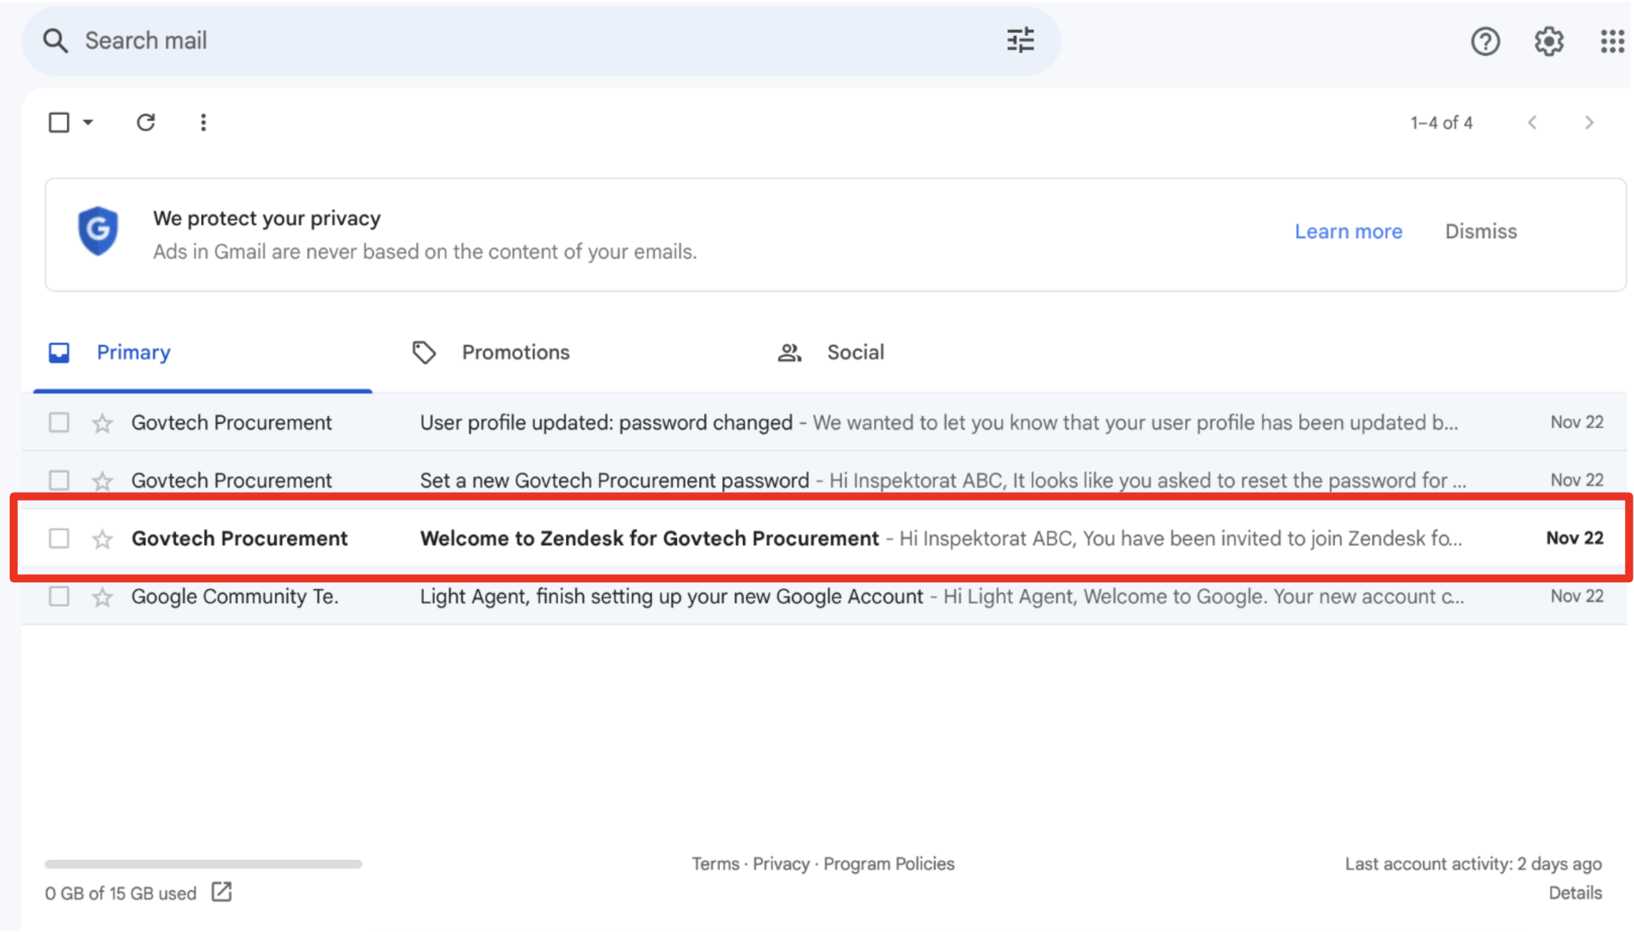This screenshot has height=932, width=1634.
Task: Click the Promotions tag icon
Action: pos(424,352)
